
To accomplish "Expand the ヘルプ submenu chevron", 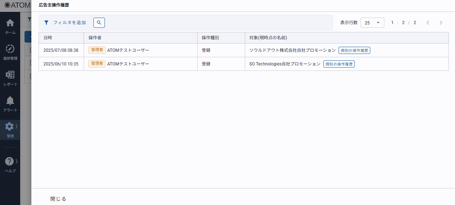I will [x=17, y=161].
